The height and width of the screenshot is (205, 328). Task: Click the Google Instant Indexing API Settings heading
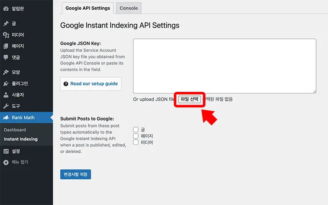point(120,25)
